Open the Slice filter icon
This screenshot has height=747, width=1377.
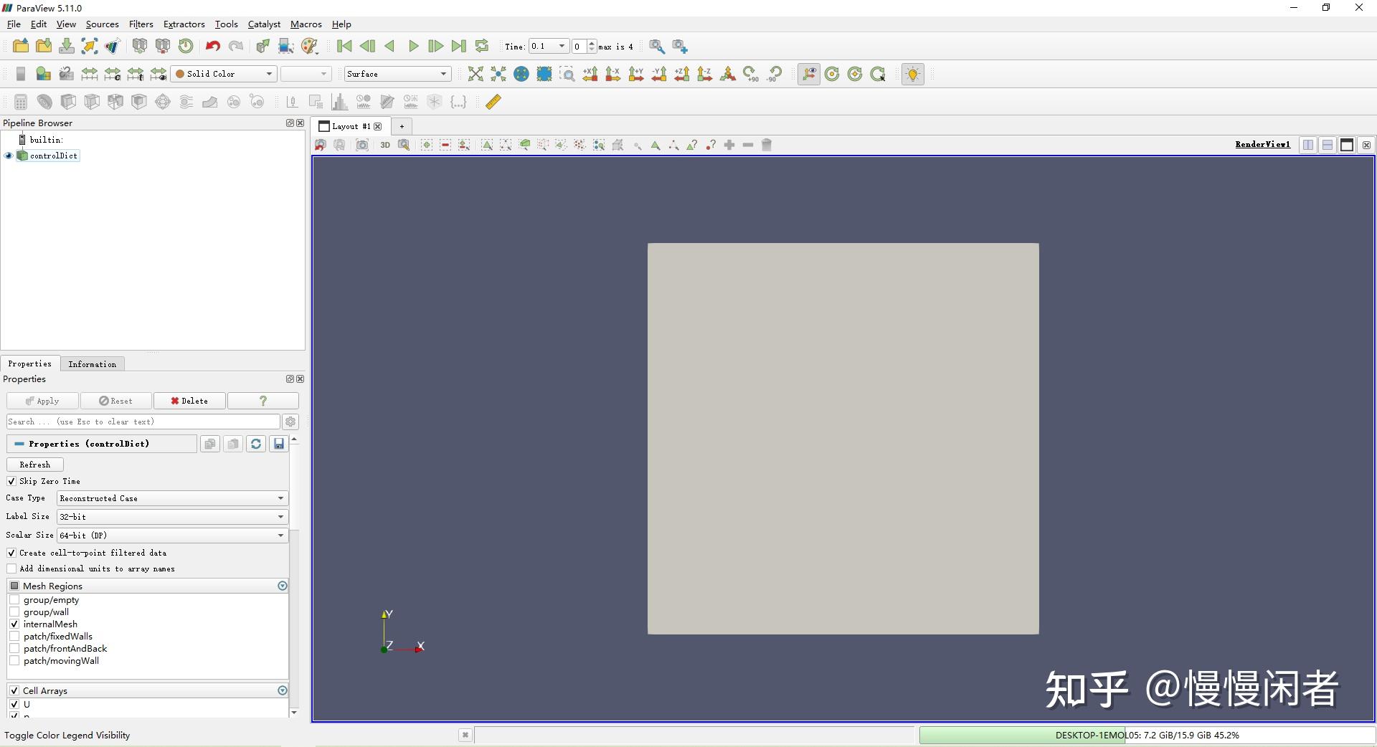pyautogui.click(x=92, y=101)
